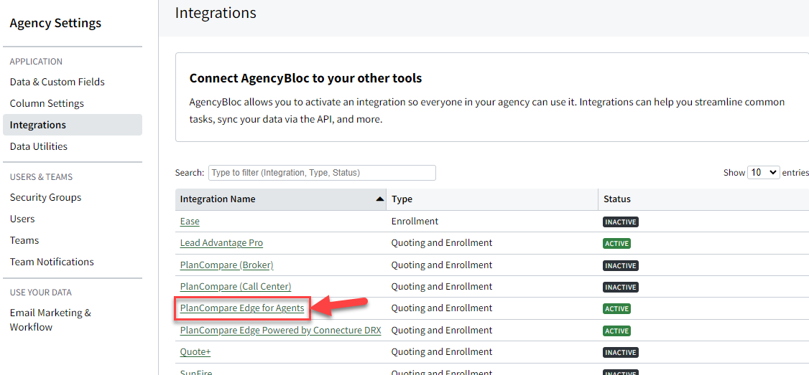Open Column Settings in sidebar
The width and height of the screenshot is (809, 375).
click(x=47, y=103)
